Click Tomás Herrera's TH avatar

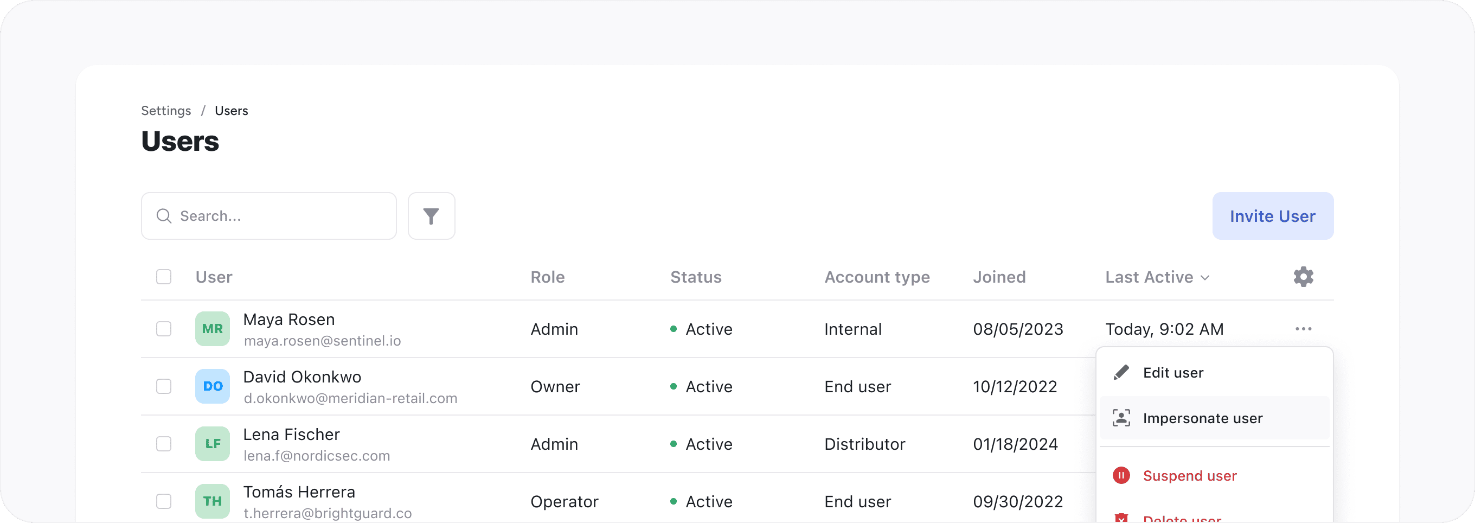coord(213,501)
